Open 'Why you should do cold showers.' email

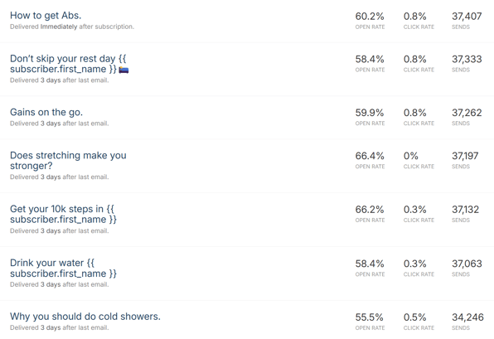coord(85,317)
